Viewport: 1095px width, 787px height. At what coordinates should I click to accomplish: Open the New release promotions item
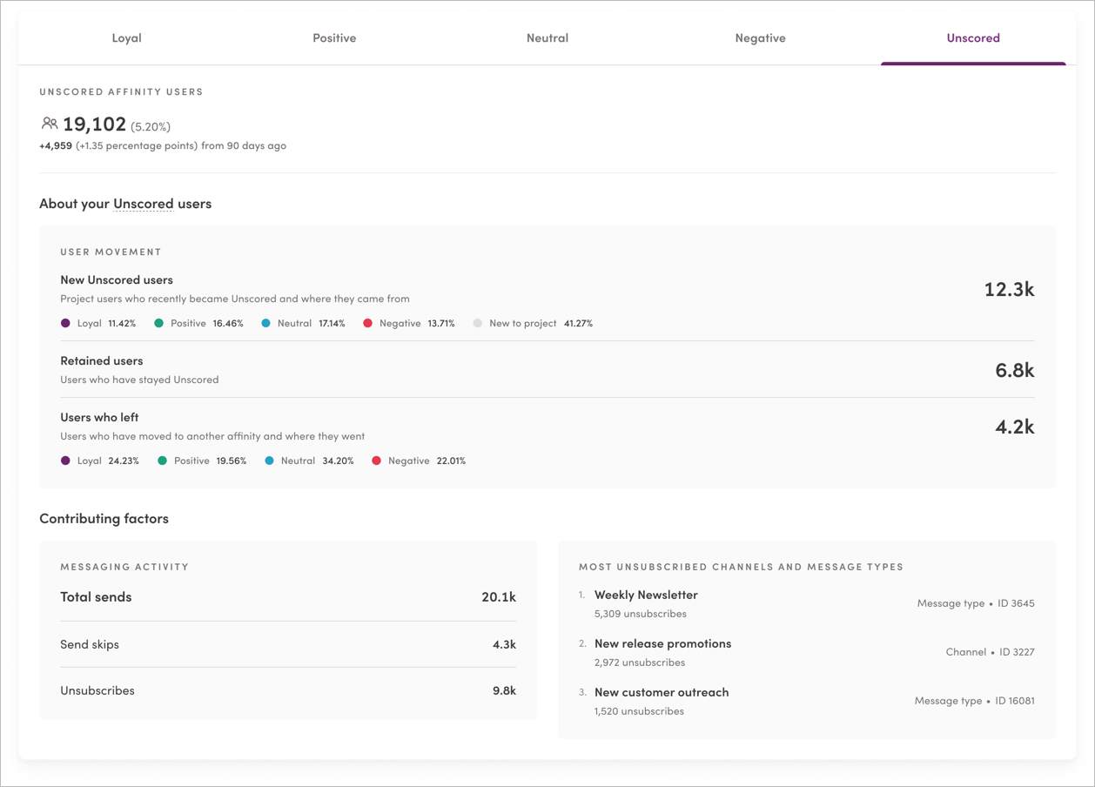662,643
